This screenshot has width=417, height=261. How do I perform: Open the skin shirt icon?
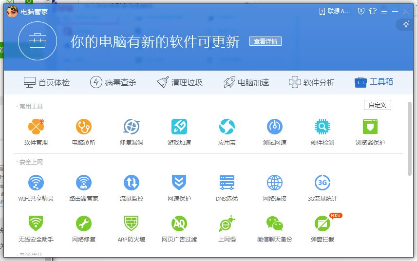(x=373, y=11)
